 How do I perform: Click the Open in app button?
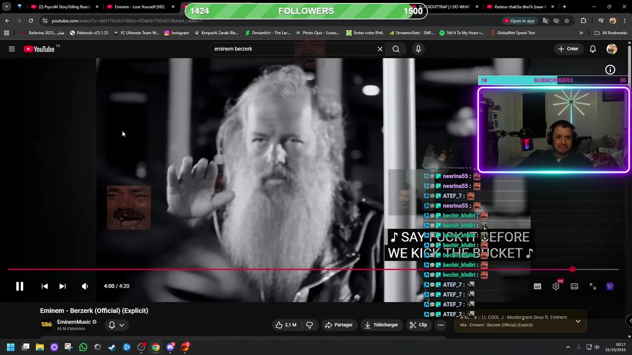tap(519, 21)
